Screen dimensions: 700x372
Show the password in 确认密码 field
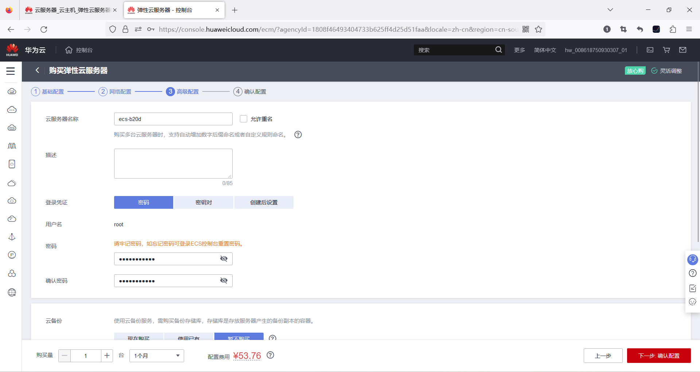point(224,281)
